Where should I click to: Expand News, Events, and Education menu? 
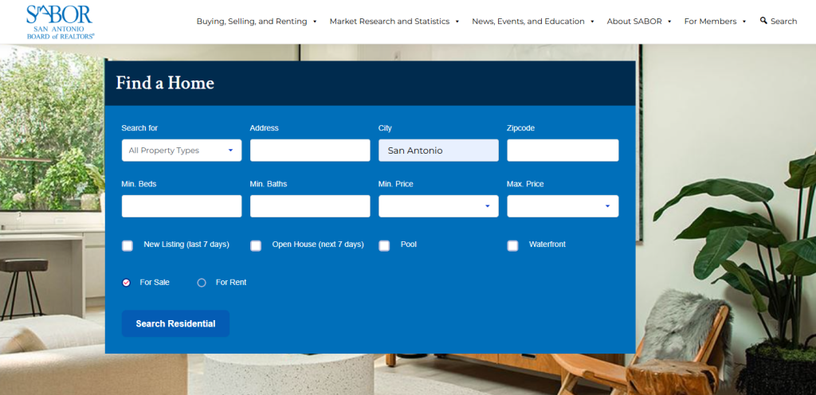[x=532, y=22]
